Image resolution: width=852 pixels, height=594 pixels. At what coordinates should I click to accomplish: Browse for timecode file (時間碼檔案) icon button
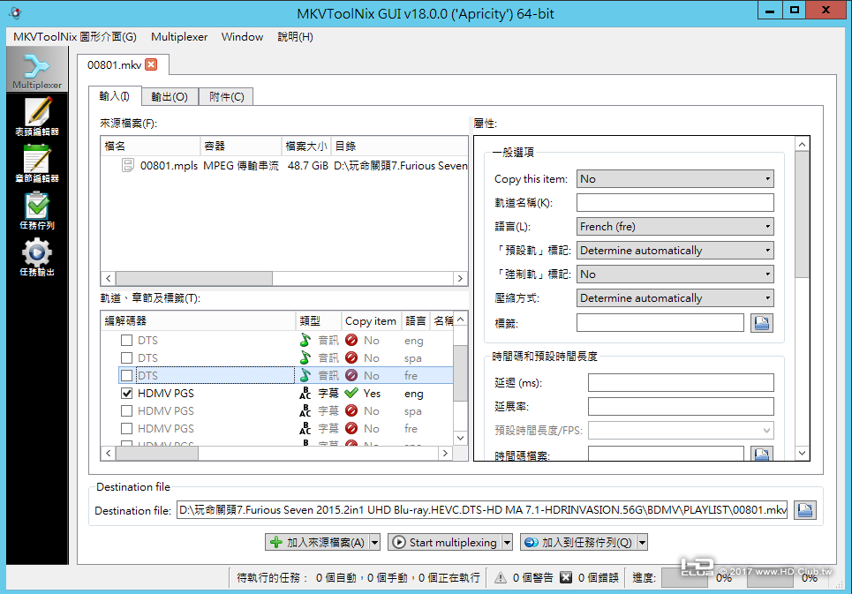point(761,454)
